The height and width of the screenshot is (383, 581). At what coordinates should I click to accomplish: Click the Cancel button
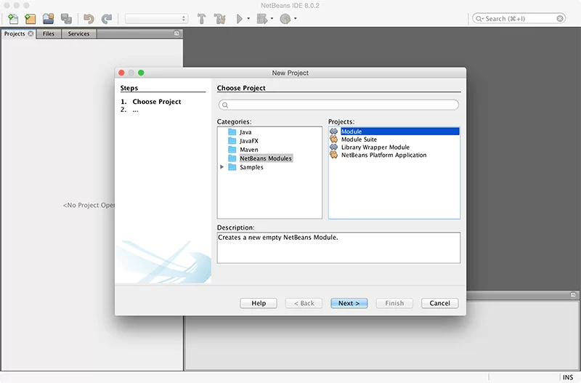pyautogui.click(x=440, y=303)
